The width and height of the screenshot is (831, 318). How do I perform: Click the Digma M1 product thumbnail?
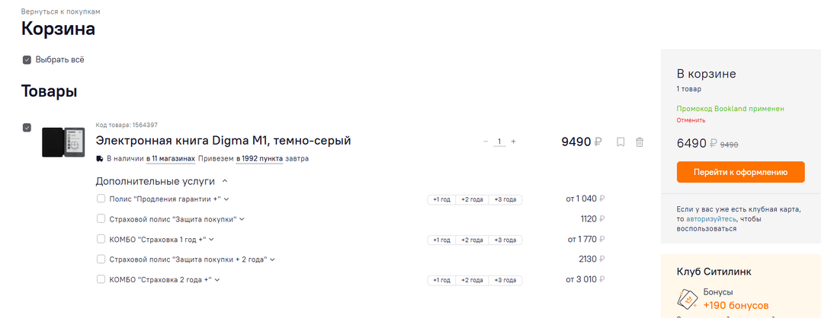click(x=63, y=142)
